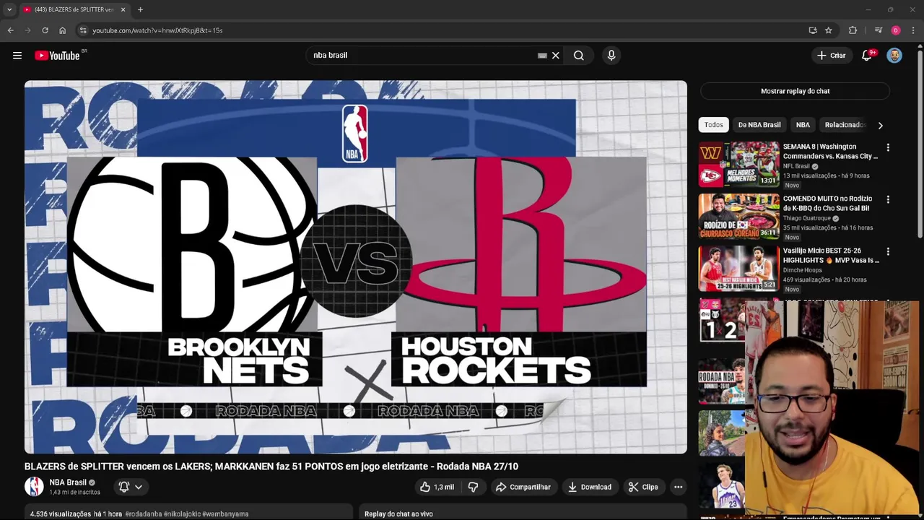This screenshot has height=520, width=924.
Task: Open Chrome three-dot menu
Action: [913, 30]
